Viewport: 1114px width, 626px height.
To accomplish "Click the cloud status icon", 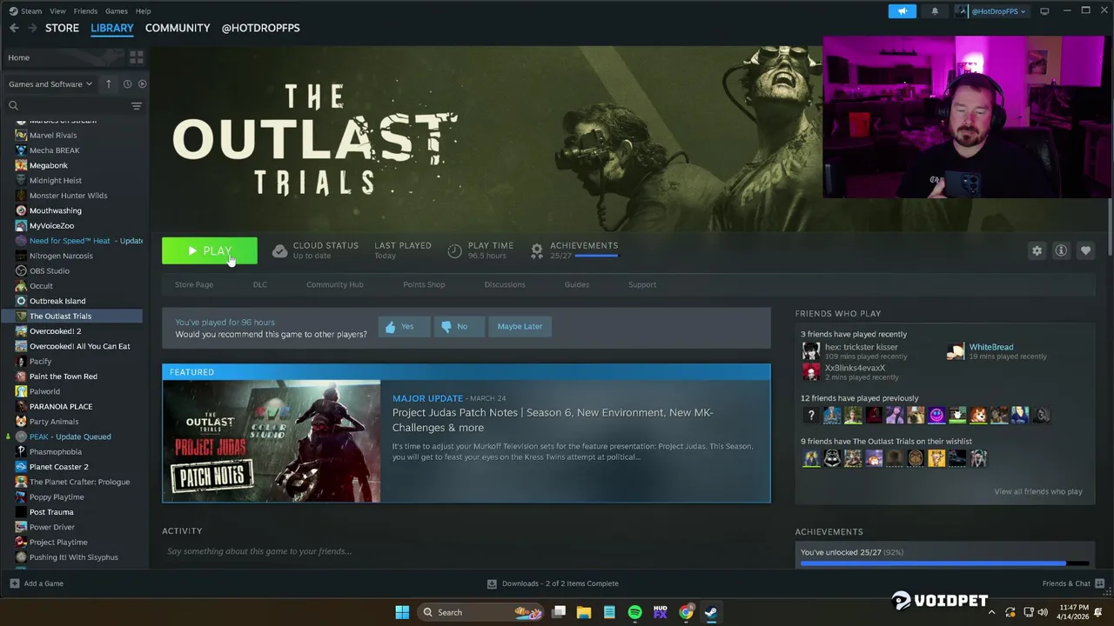I will tap(279, 250).
